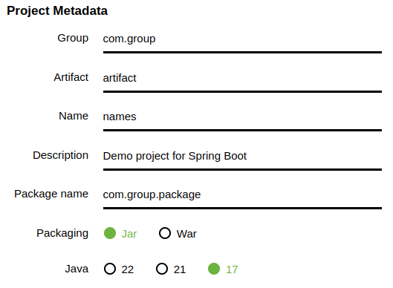Select Java 17 radio button
This screenshot has width=393, height=288.
click(214, 269)
